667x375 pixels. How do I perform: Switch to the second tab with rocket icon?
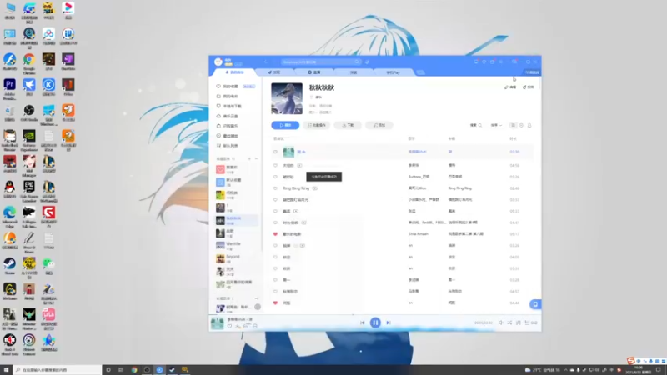(x=274, y=72)
